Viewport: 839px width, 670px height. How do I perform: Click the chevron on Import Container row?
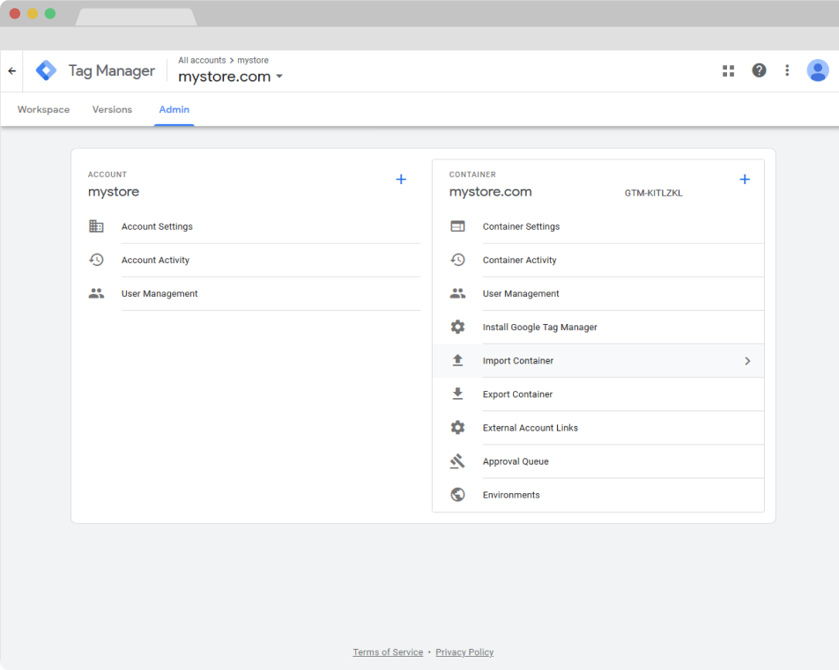747,361
